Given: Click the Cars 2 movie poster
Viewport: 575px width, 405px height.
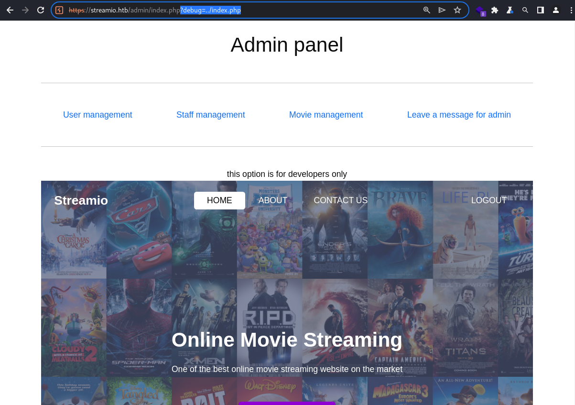Looking at the screenshot, I should [x=139, y=230].
